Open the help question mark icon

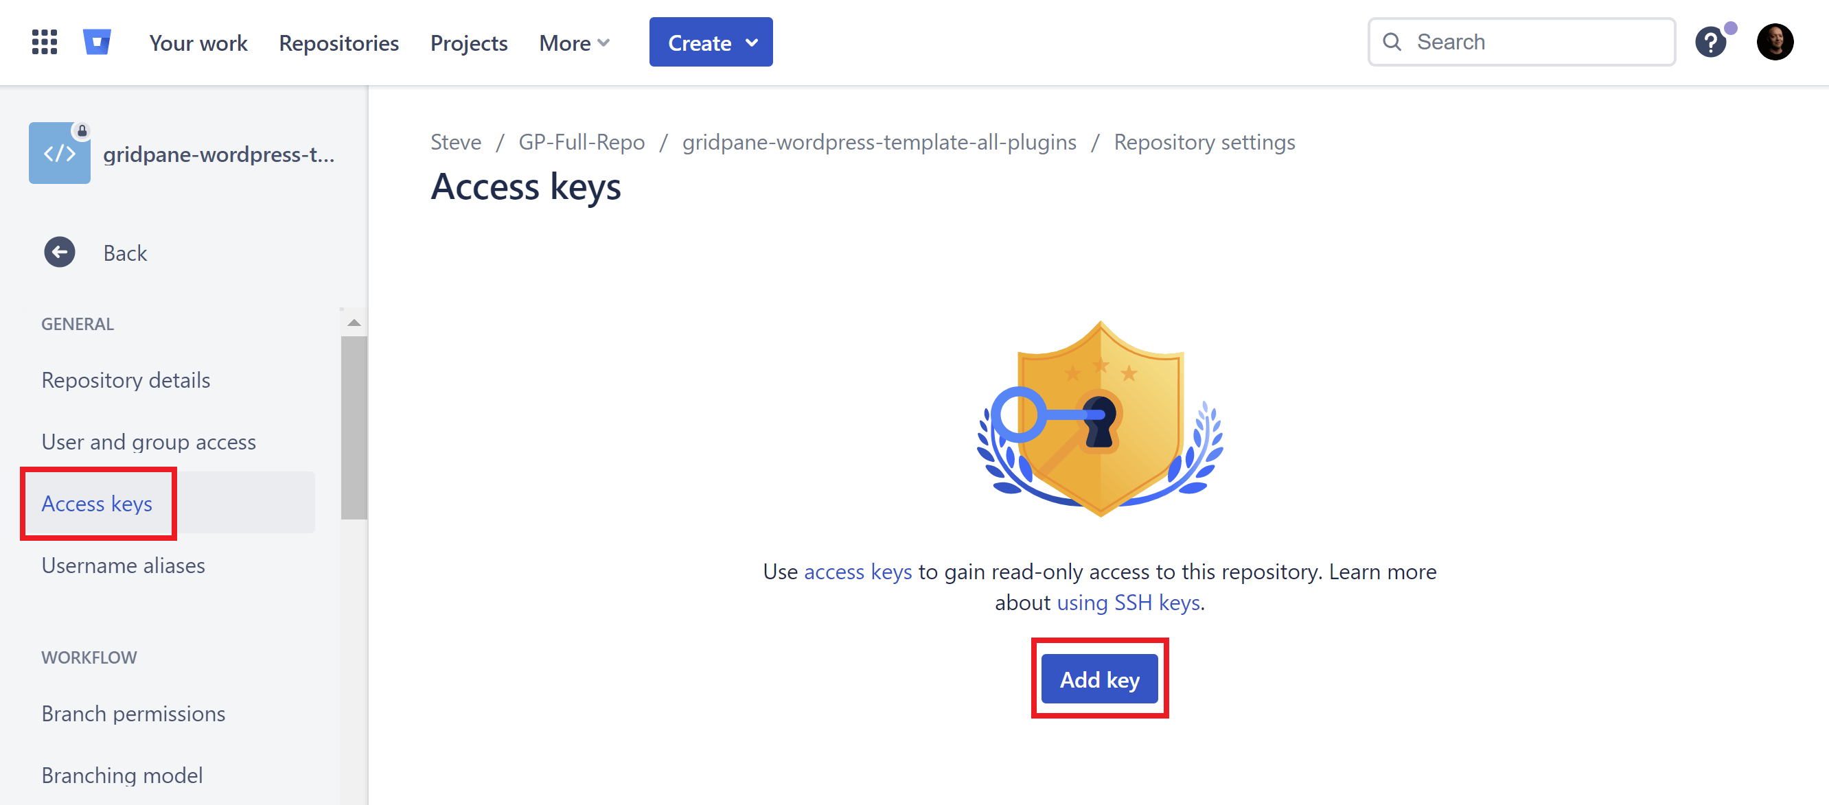point(1710,43)
